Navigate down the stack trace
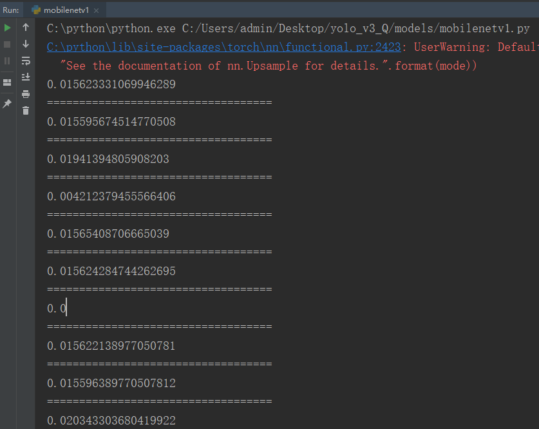The image size is (539, 429). [25, 43]
